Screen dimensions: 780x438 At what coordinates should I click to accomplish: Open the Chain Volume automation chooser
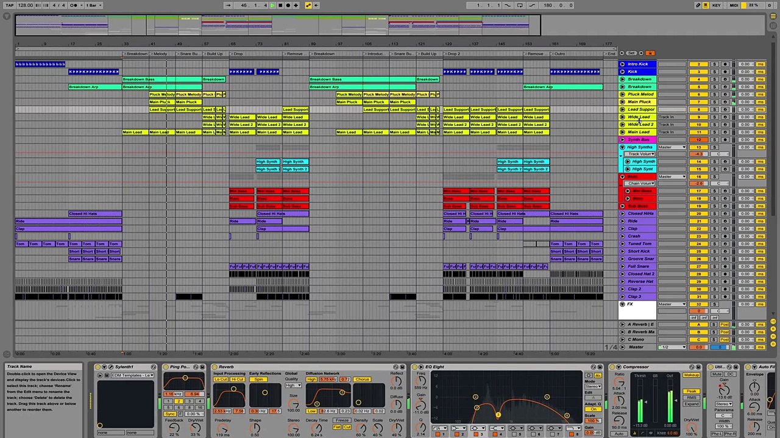(640, 183)
